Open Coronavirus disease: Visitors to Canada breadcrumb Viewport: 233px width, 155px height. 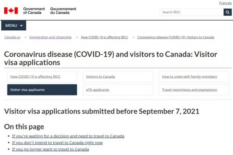point(176,37)
